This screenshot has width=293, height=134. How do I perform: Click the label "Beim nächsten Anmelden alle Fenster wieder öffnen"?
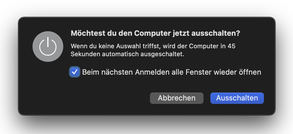pos(172,72)
